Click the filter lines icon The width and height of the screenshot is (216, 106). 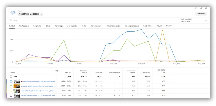tap(11, 20)
